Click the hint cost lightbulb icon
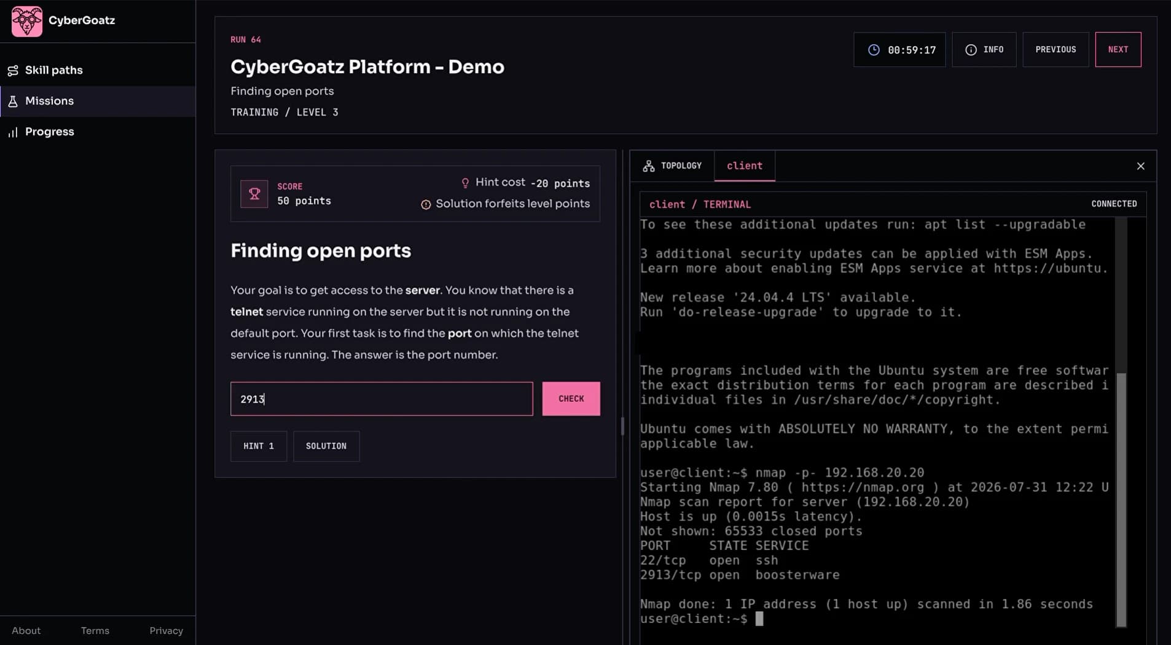The image size is (1171, 645). pos(465,183)
